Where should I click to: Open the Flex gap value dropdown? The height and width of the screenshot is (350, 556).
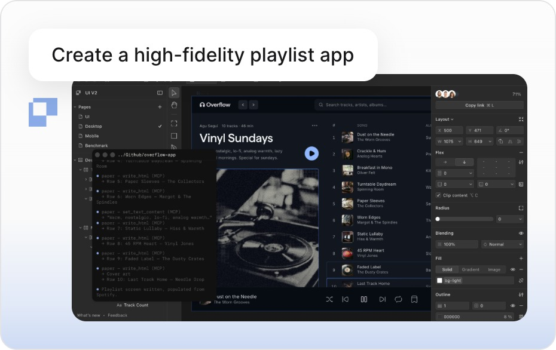(471, 173)
